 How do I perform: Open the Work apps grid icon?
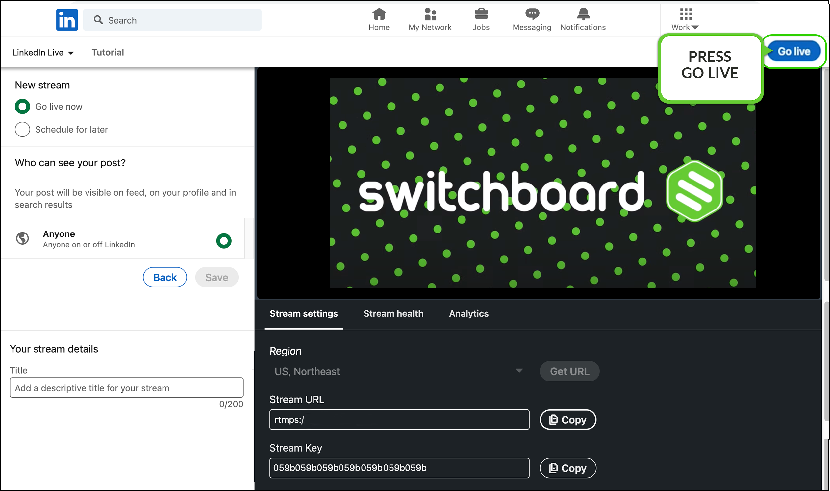coord(686,14)
